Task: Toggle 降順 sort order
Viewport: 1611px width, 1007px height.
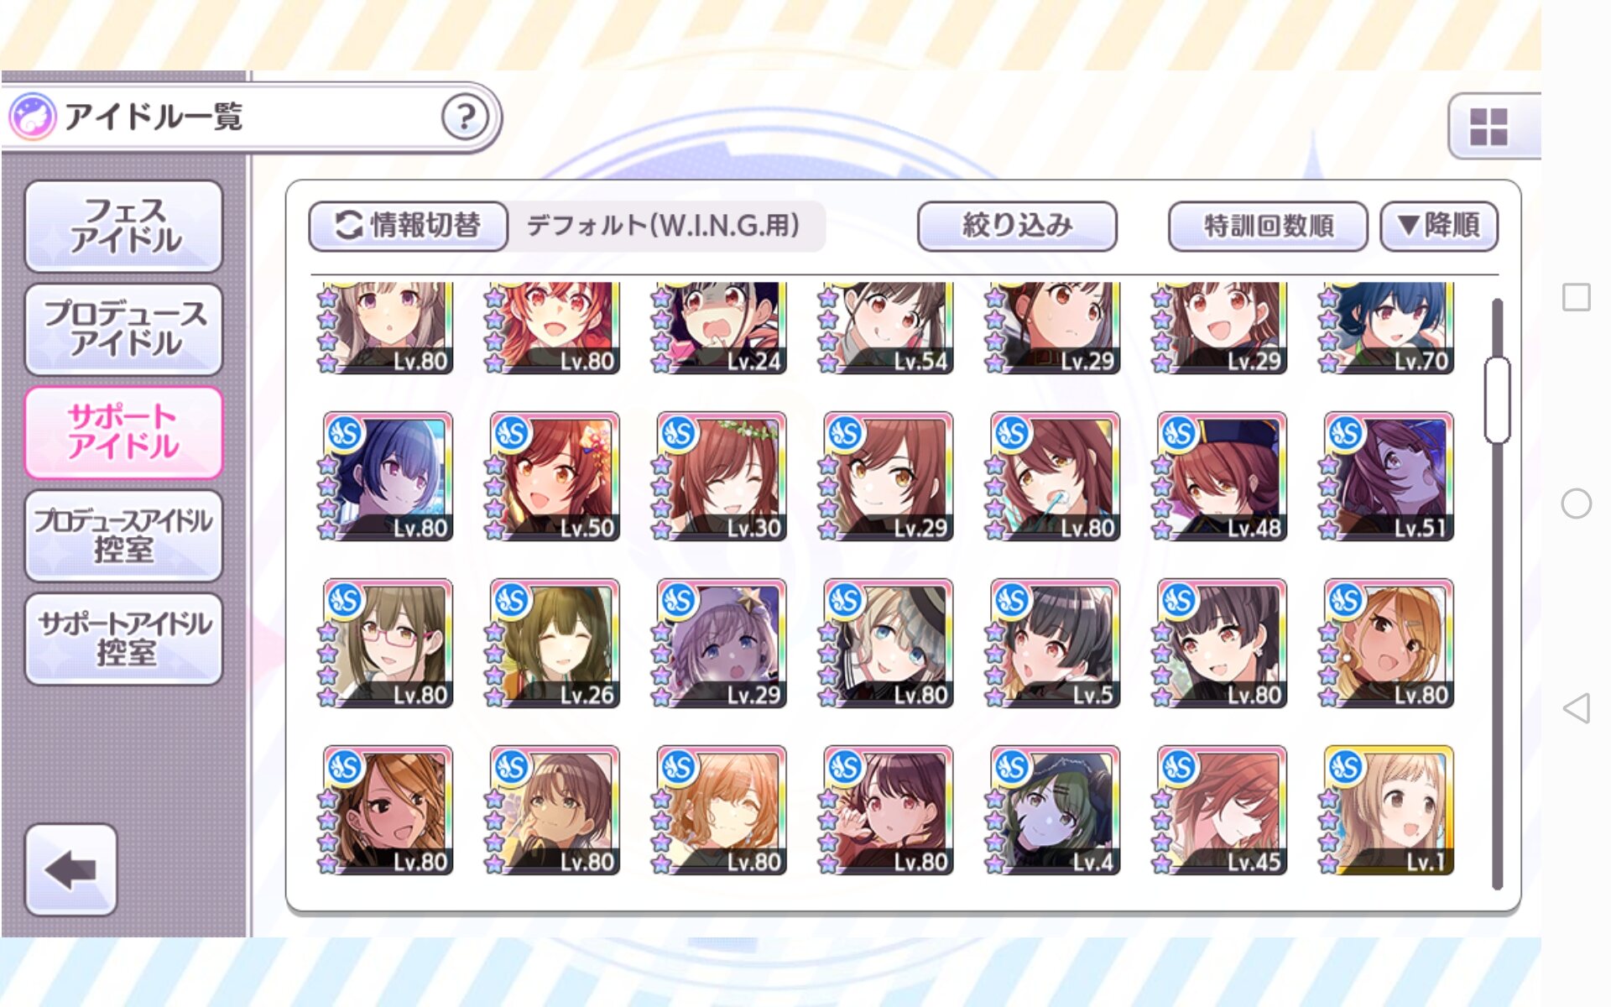Action: 1438,226
